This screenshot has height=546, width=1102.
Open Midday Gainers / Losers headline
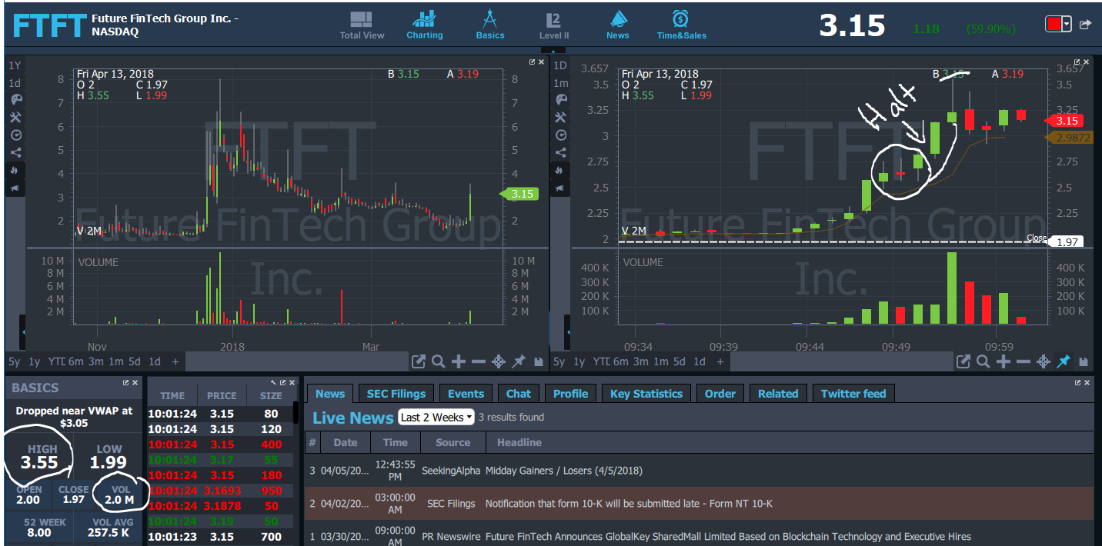(564, 471)
